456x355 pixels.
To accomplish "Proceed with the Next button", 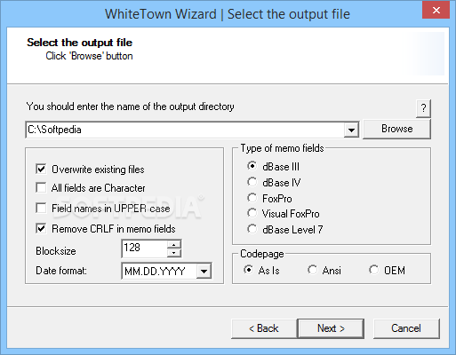I will (331, 328).
